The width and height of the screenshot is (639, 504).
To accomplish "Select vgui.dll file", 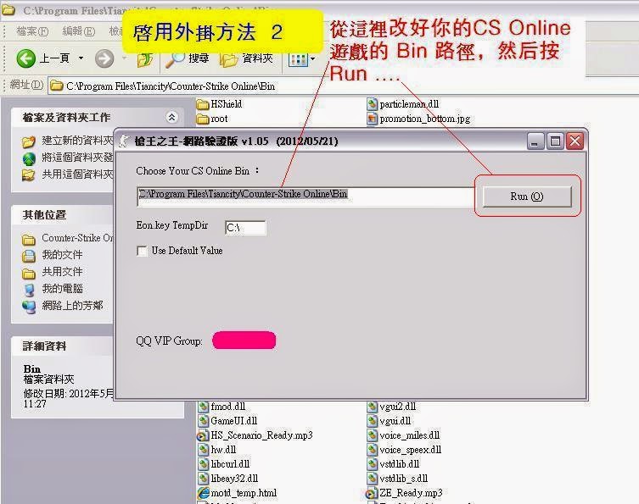I will (389, 421).
